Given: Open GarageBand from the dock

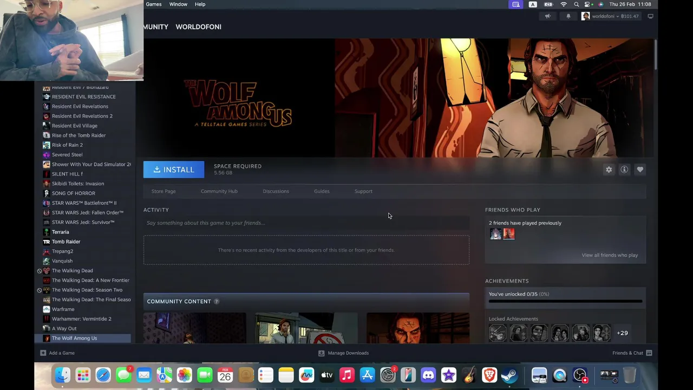Looking at the screenshot, I should (x=469, y=375).
